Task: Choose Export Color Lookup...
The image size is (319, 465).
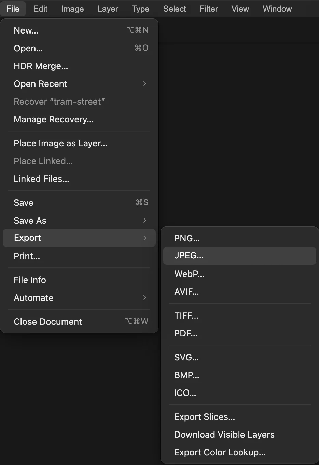Action: (240, 452)
